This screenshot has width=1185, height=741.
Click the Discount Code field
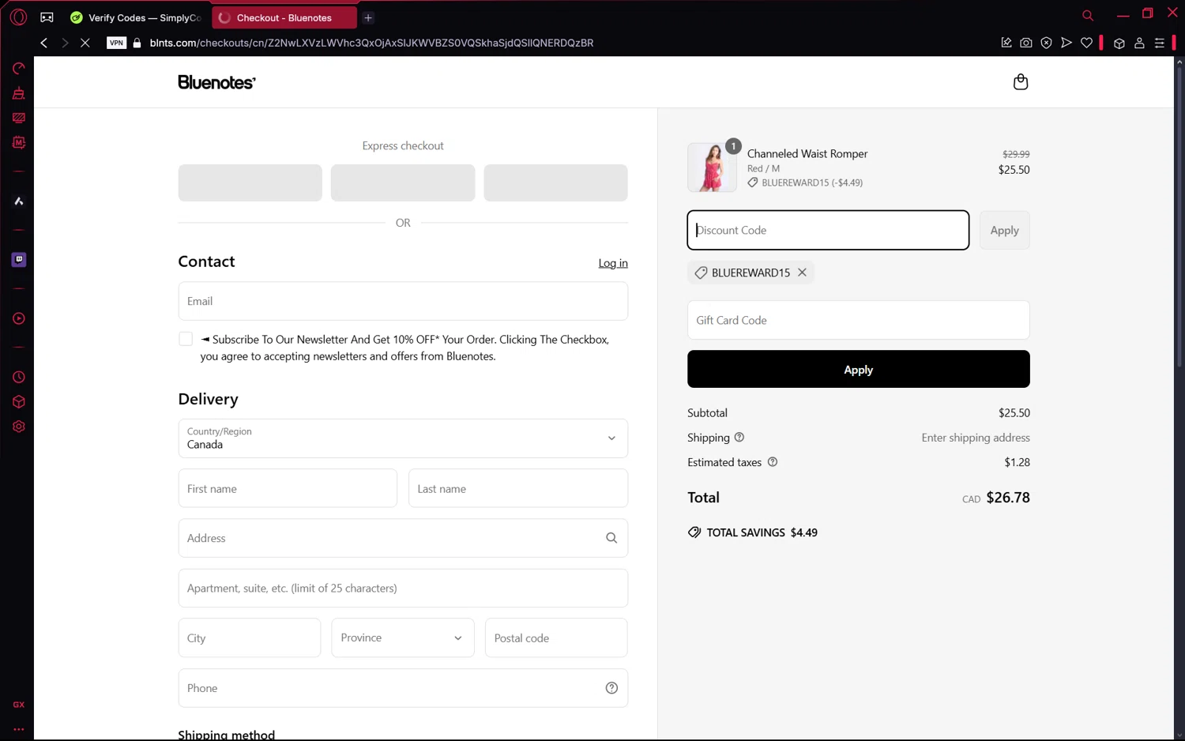tap(828, 230)
